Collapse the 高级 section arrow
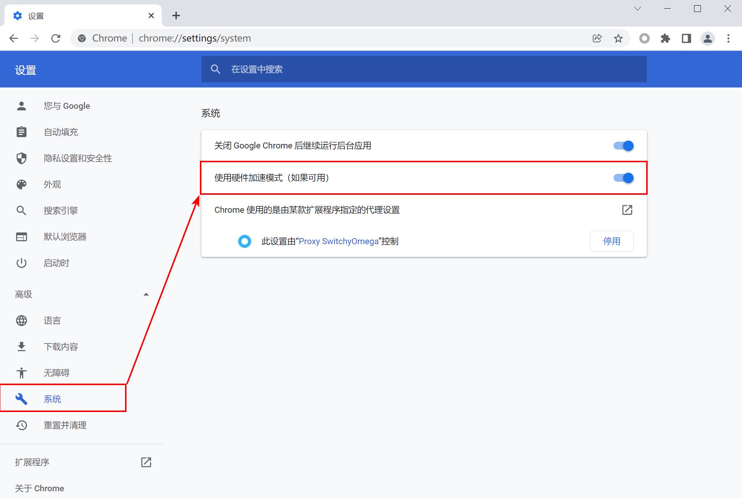 click(146, 294)
